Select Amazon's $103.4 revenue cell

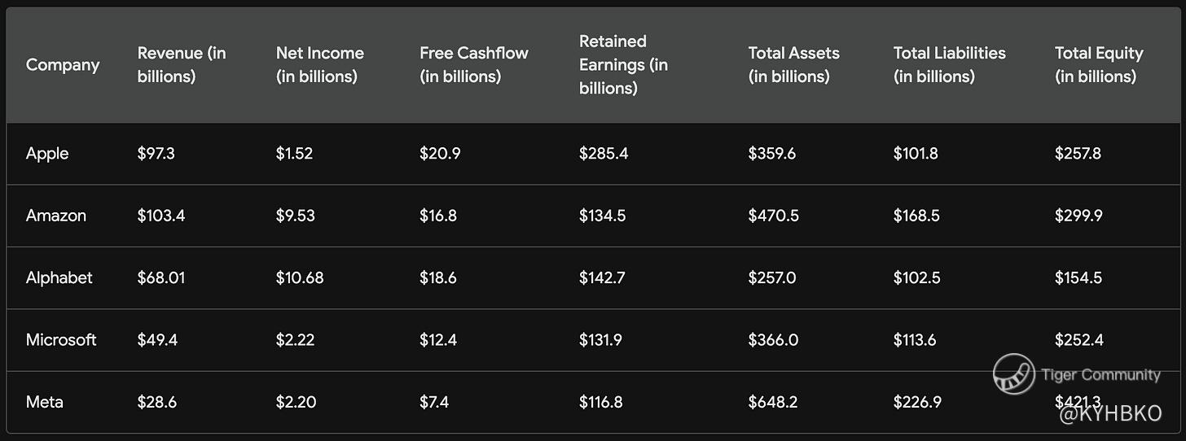(x=160, y=216)
